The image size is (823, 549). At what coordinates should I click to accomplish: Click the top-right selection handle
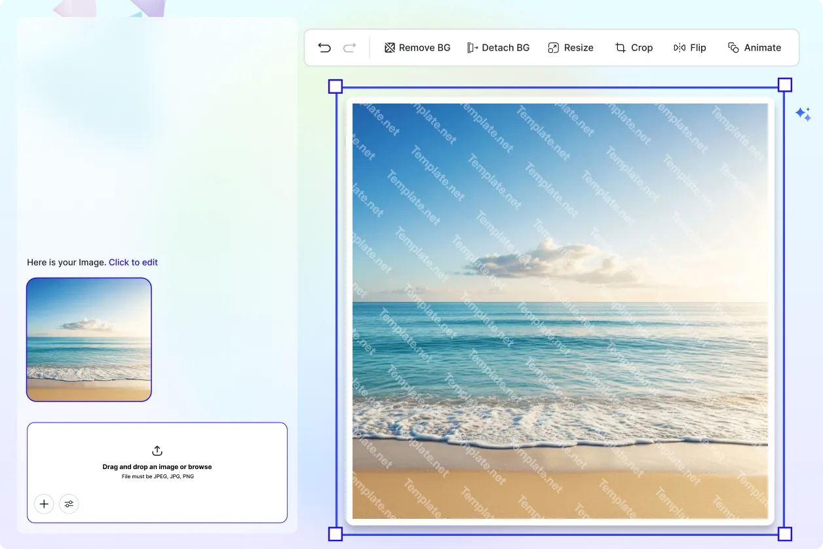coord(785,85)
